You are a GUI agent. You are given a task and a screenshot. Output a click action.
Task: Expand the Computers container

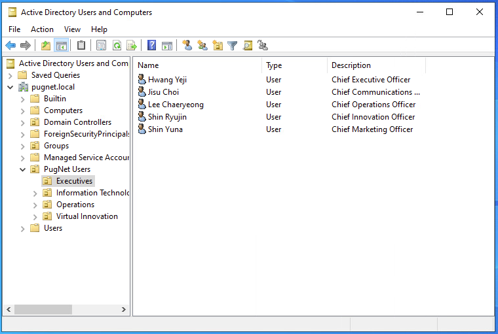tap(22, 111)
